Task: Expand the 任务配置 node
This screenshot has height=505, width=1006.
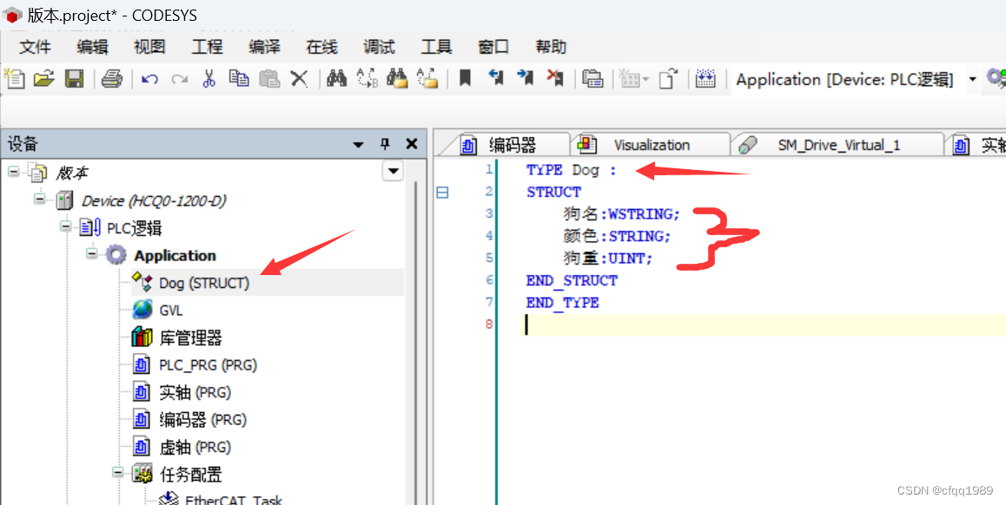Action: [x=116, y=474]
